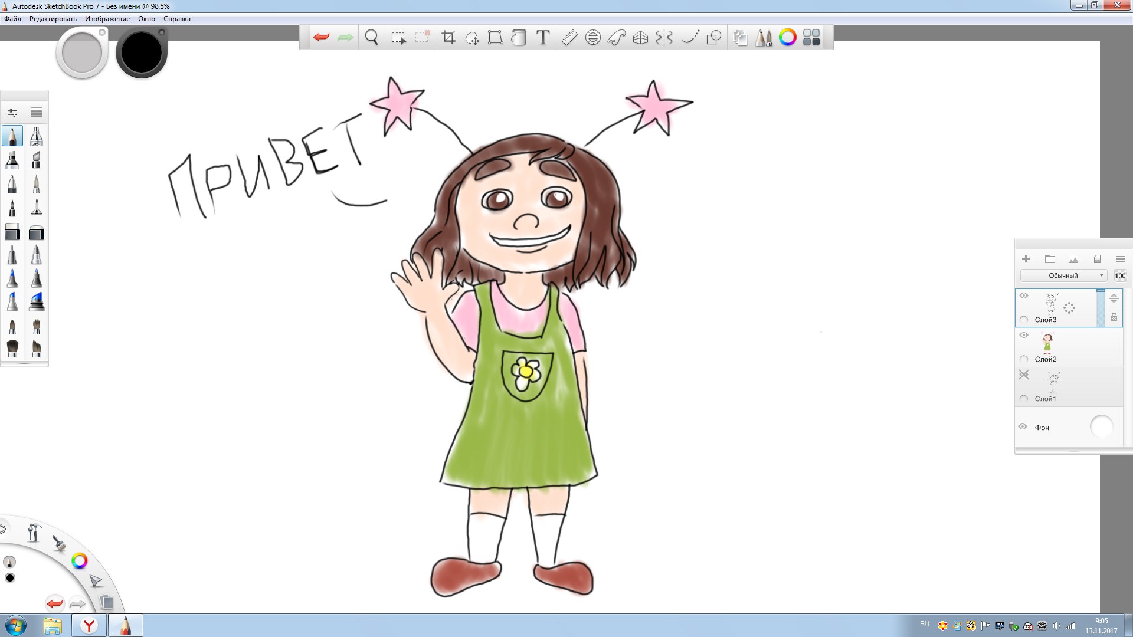1133x637 pixels.
Task: Select the Crop tool in the toolbar
Action: (448, 38)
